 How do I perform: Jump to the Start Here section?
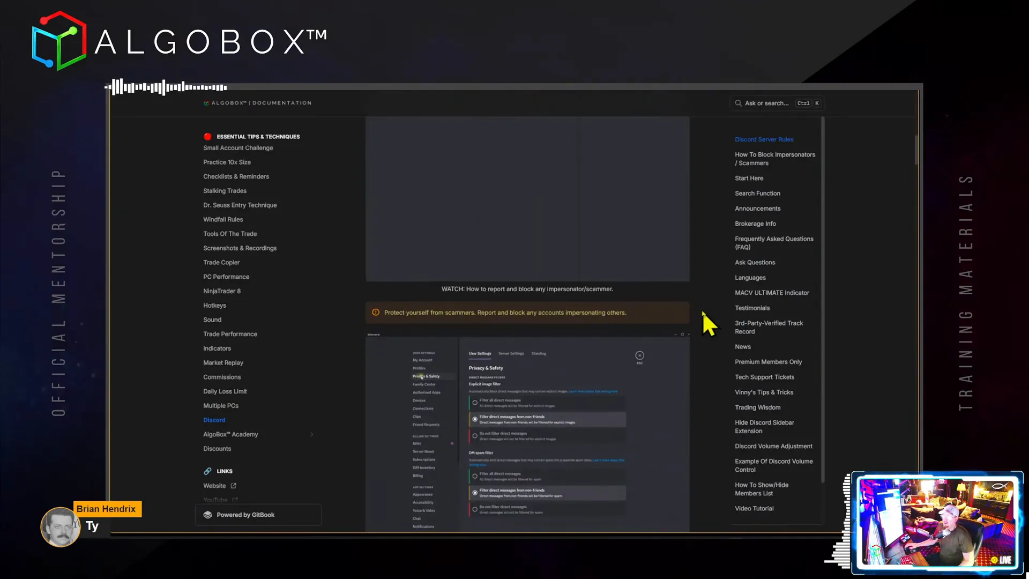(x=749, y=179)
